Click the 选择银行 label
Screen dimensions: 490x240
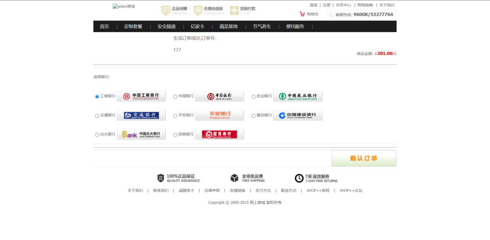pos(102,77)
